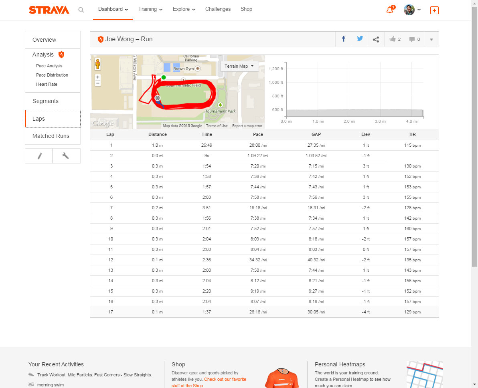Share run on Twitter
Image resolution: width=478 pixels, height=388 pixels.
coord(360,39)
